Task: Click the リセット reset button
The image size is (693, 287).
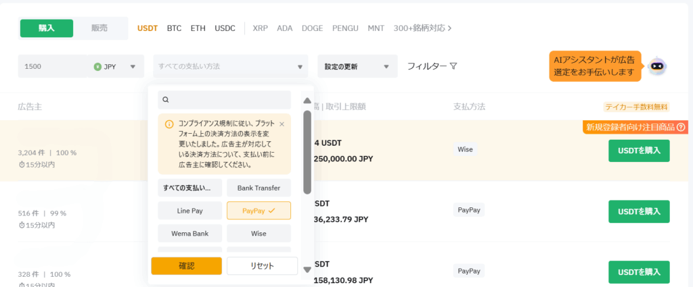Action: (x=262, y=265)
